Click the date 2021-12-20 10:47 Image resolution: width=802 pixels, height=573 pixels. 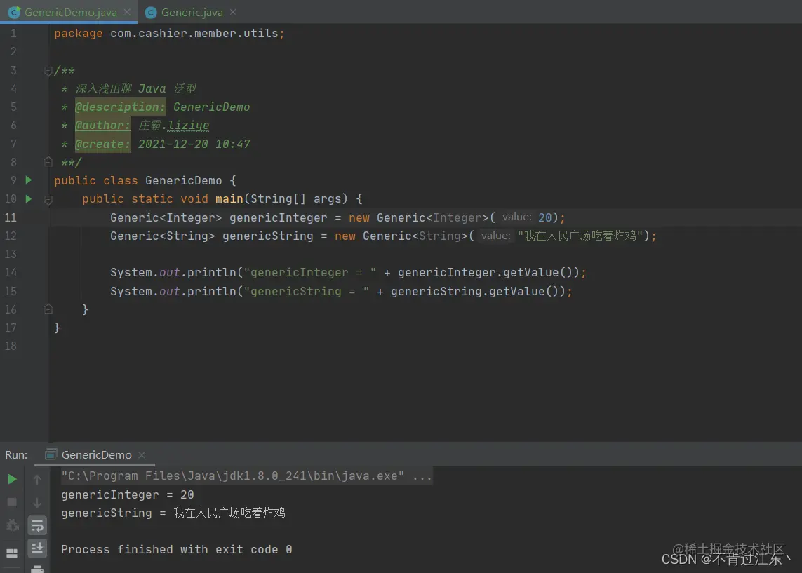coord(194,144)
